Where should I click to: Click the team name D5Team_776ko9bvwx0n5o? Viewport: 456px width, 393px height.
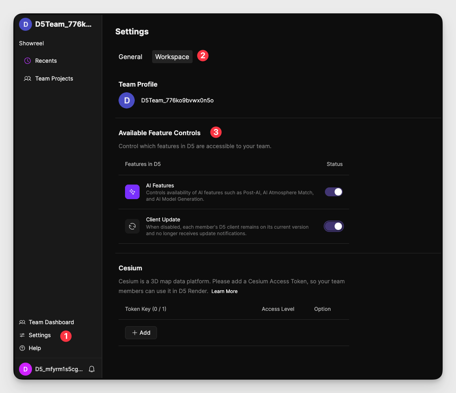pyautogui.click(x=177, y=100)
